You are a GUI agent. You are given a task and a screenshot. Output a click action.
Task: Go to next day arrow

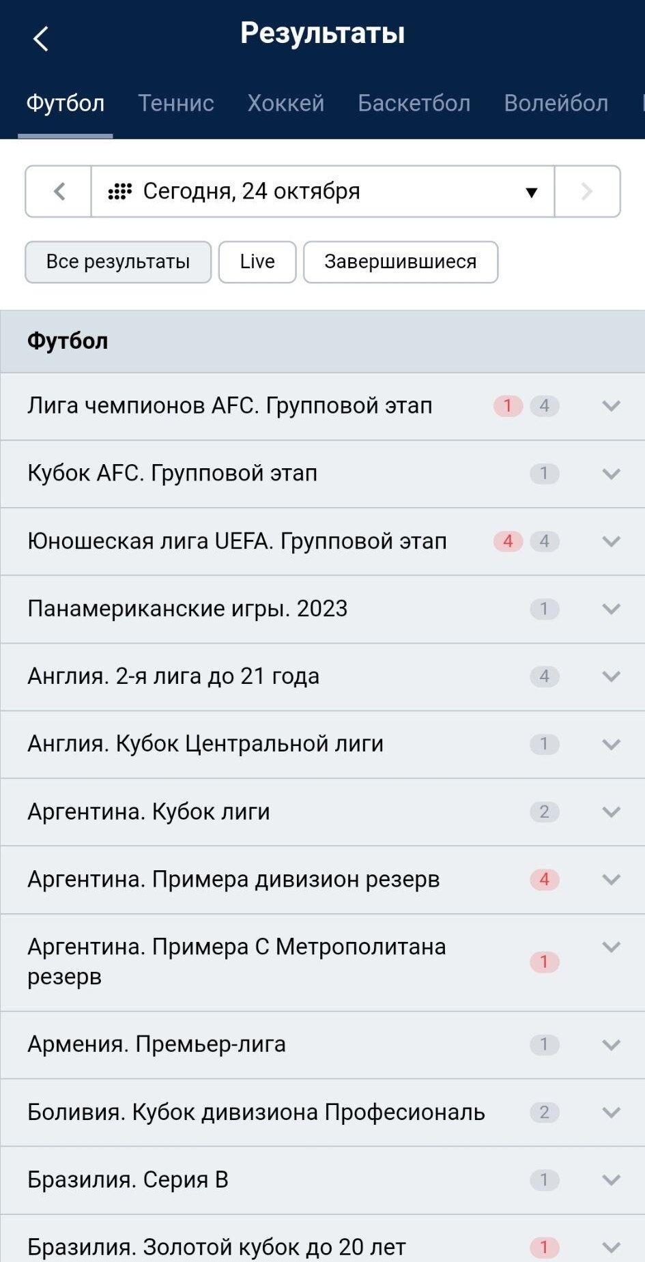(x=587, y=192)
